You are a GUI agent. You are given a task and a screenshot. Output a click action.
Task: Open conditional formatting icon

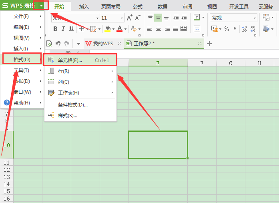pos(266,18)
